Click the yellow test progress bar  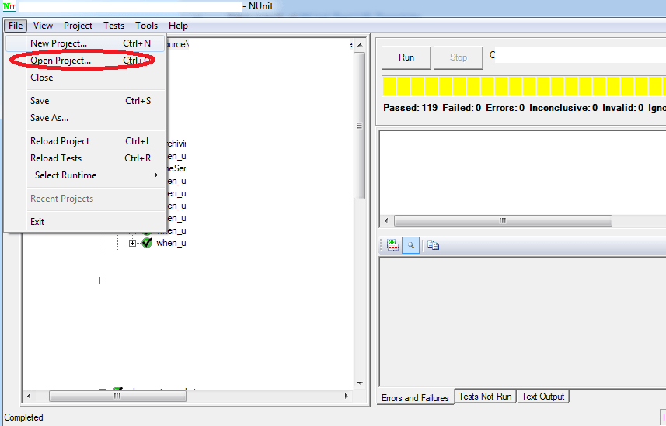click(x=524, y=85)
